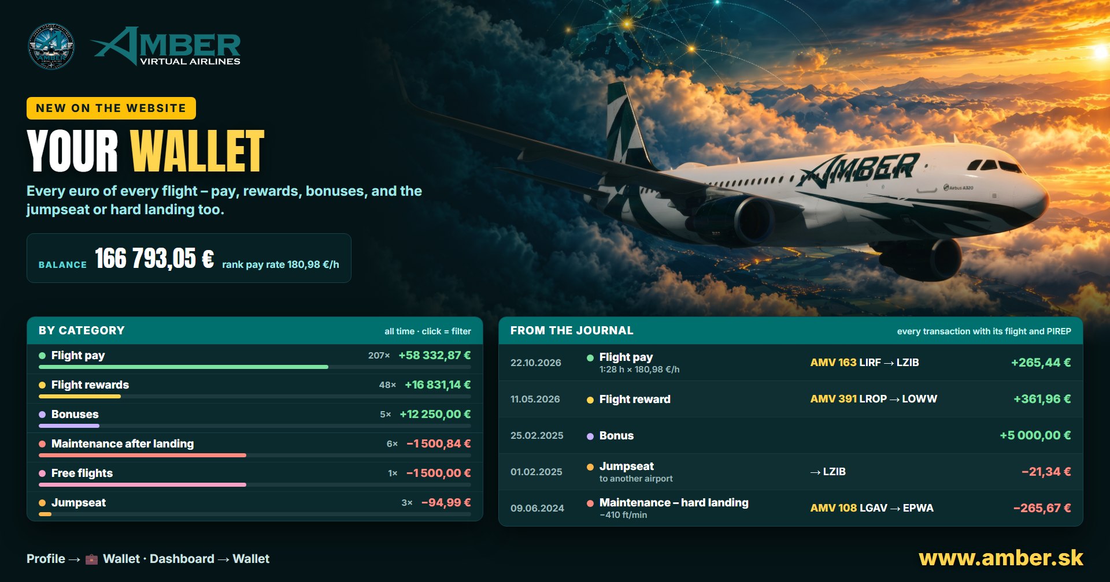
Task: Click the red dot beside Maintenance after landing
Action: [x=42, y=444]
